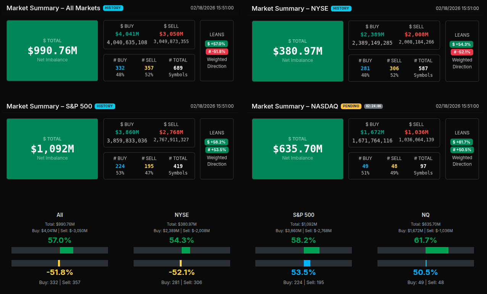This screenshot has width=487, height=294.
Task: Select the S&P 500 HISTORY badge
Action: [x=105, y=106]
